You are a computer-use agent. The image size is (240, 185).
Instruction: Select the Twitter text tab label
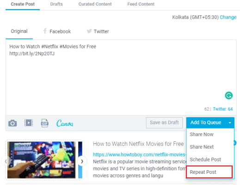[x=101, y=31]
